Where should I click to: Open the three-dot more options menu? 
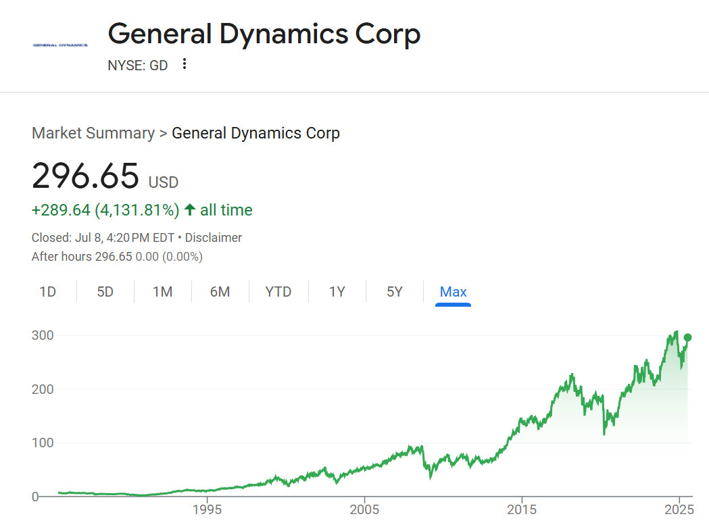185,64
